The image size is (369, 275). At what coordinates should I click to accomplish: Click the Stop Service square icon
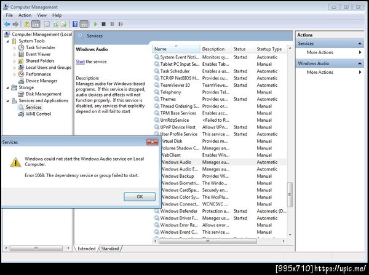(103, 24)
